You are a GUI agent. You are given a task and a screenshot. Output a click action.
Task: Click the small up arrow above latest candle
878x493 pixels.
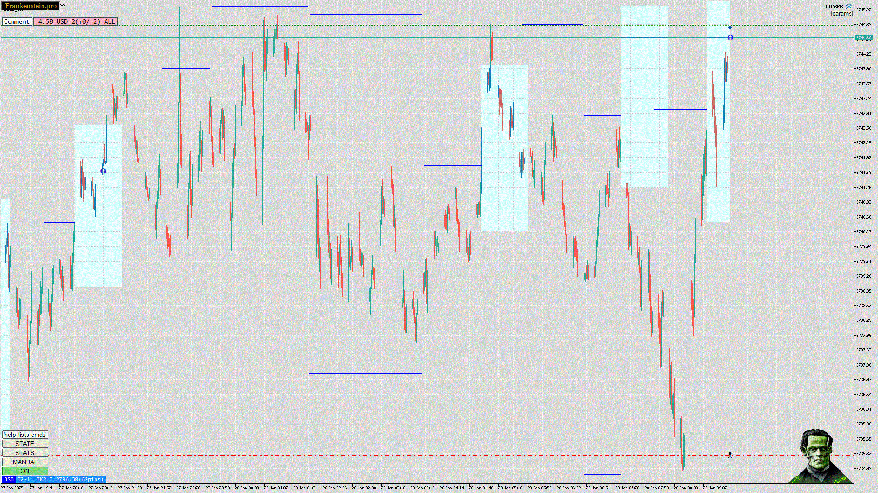(x=730, y=27)
